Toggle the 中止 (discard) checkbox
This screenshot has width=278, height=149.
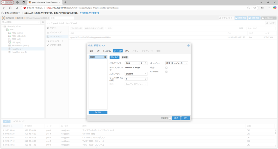tap(166, 68)
